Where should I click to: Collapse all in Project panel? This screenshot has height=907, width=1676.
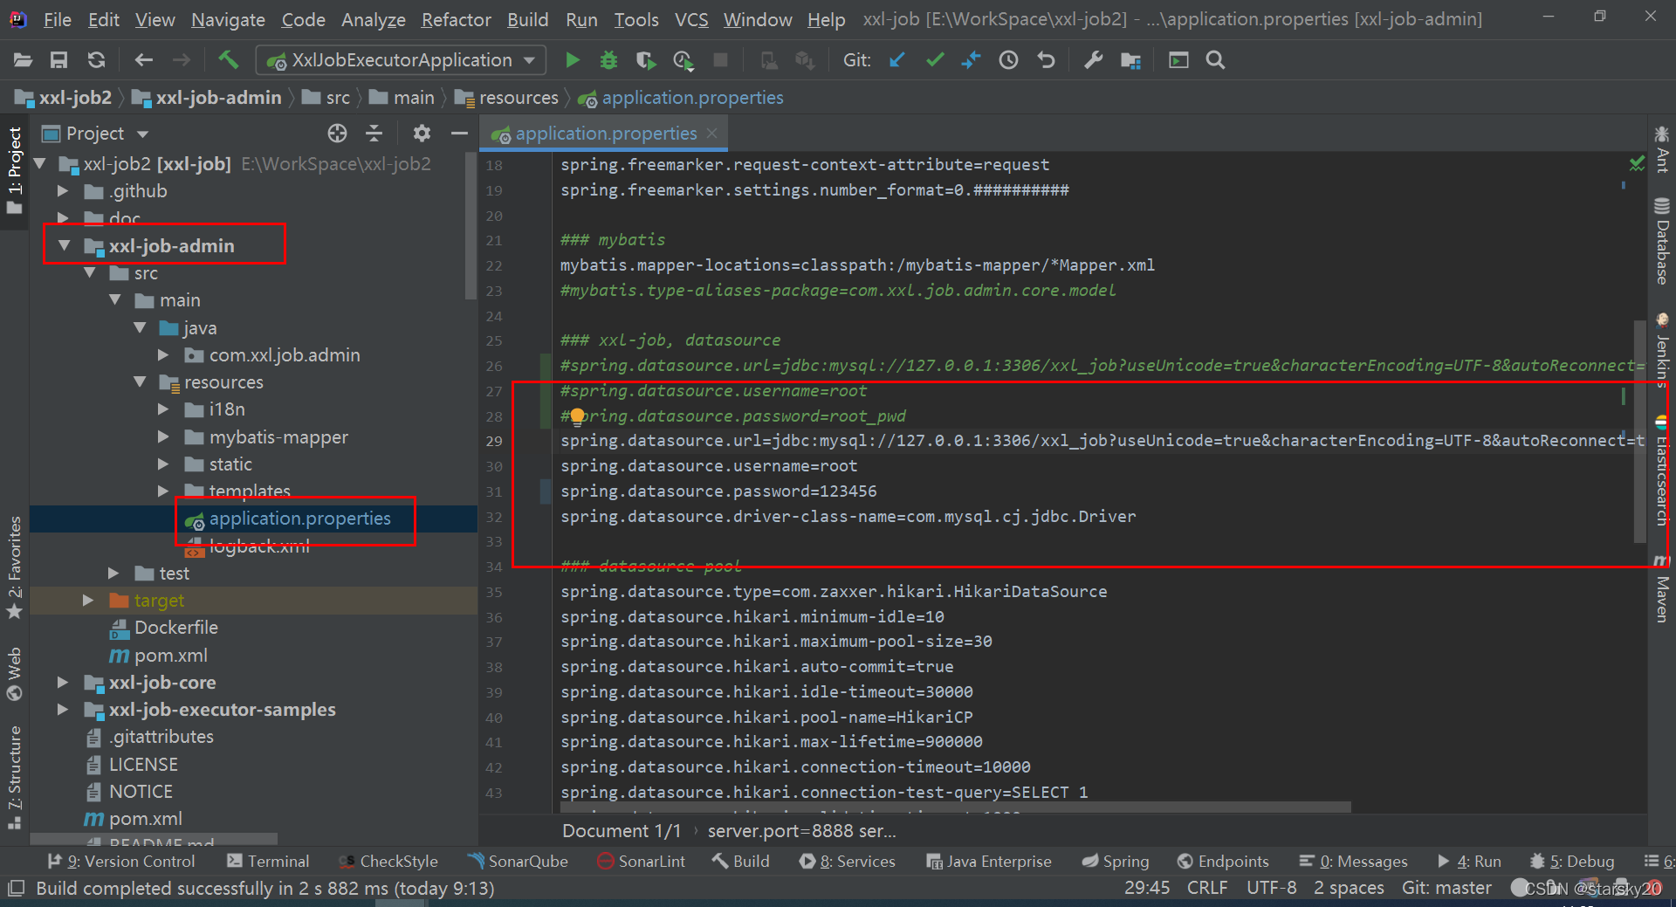click(374, 133)
